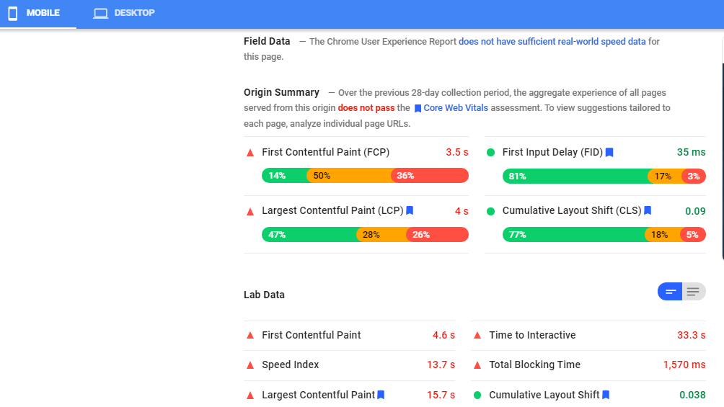Select the compact view in Lab Data toggle
The image size is (724, 407).
point(671,292)
